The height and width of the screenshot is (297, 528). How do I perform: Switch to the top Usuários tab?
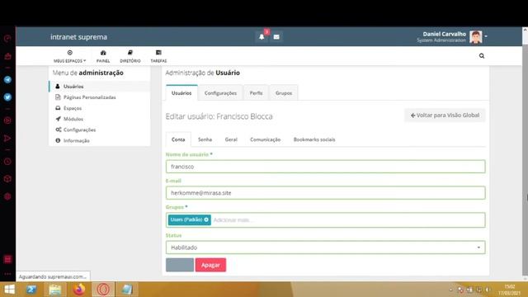(181, 93)
